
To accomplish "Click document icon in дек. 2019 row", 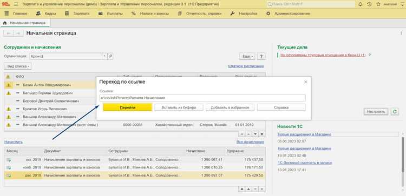I will 9,175.
